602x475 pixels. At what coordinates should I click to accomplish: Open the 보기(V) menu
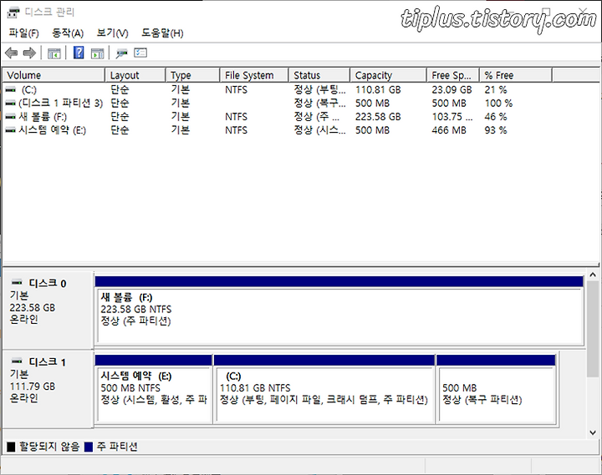tap(113, 33)
